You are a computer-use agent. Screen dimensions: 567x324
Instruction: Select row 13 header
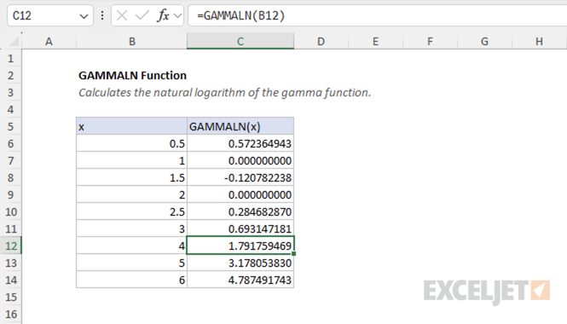10,263
